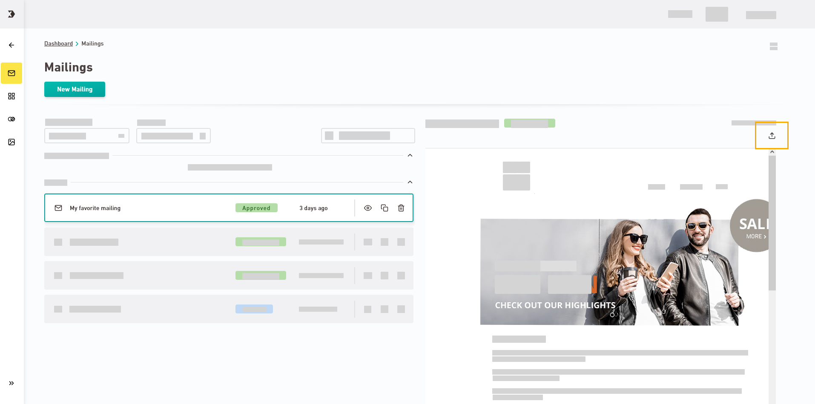Open the first filter dropdown

(x=86, y=136)
